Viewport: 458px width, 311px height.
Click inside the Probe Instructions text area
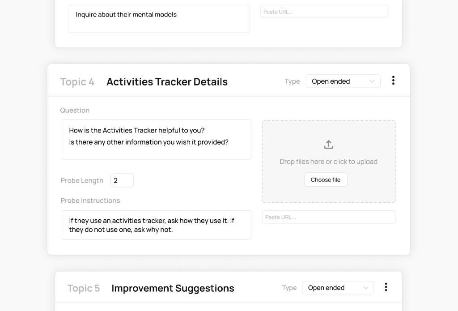(156, 225)
